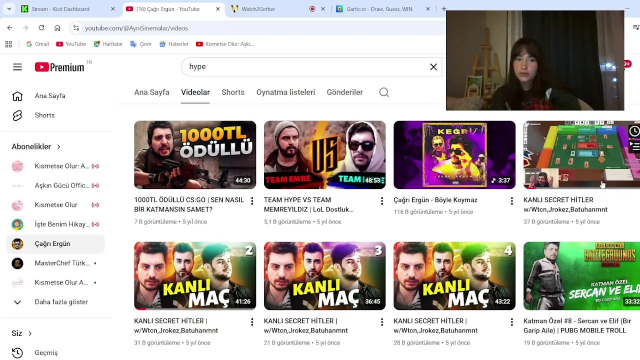Open the Gmail bookmark
Viewport: 640px width, 360px height.
(x=37, y=44)
